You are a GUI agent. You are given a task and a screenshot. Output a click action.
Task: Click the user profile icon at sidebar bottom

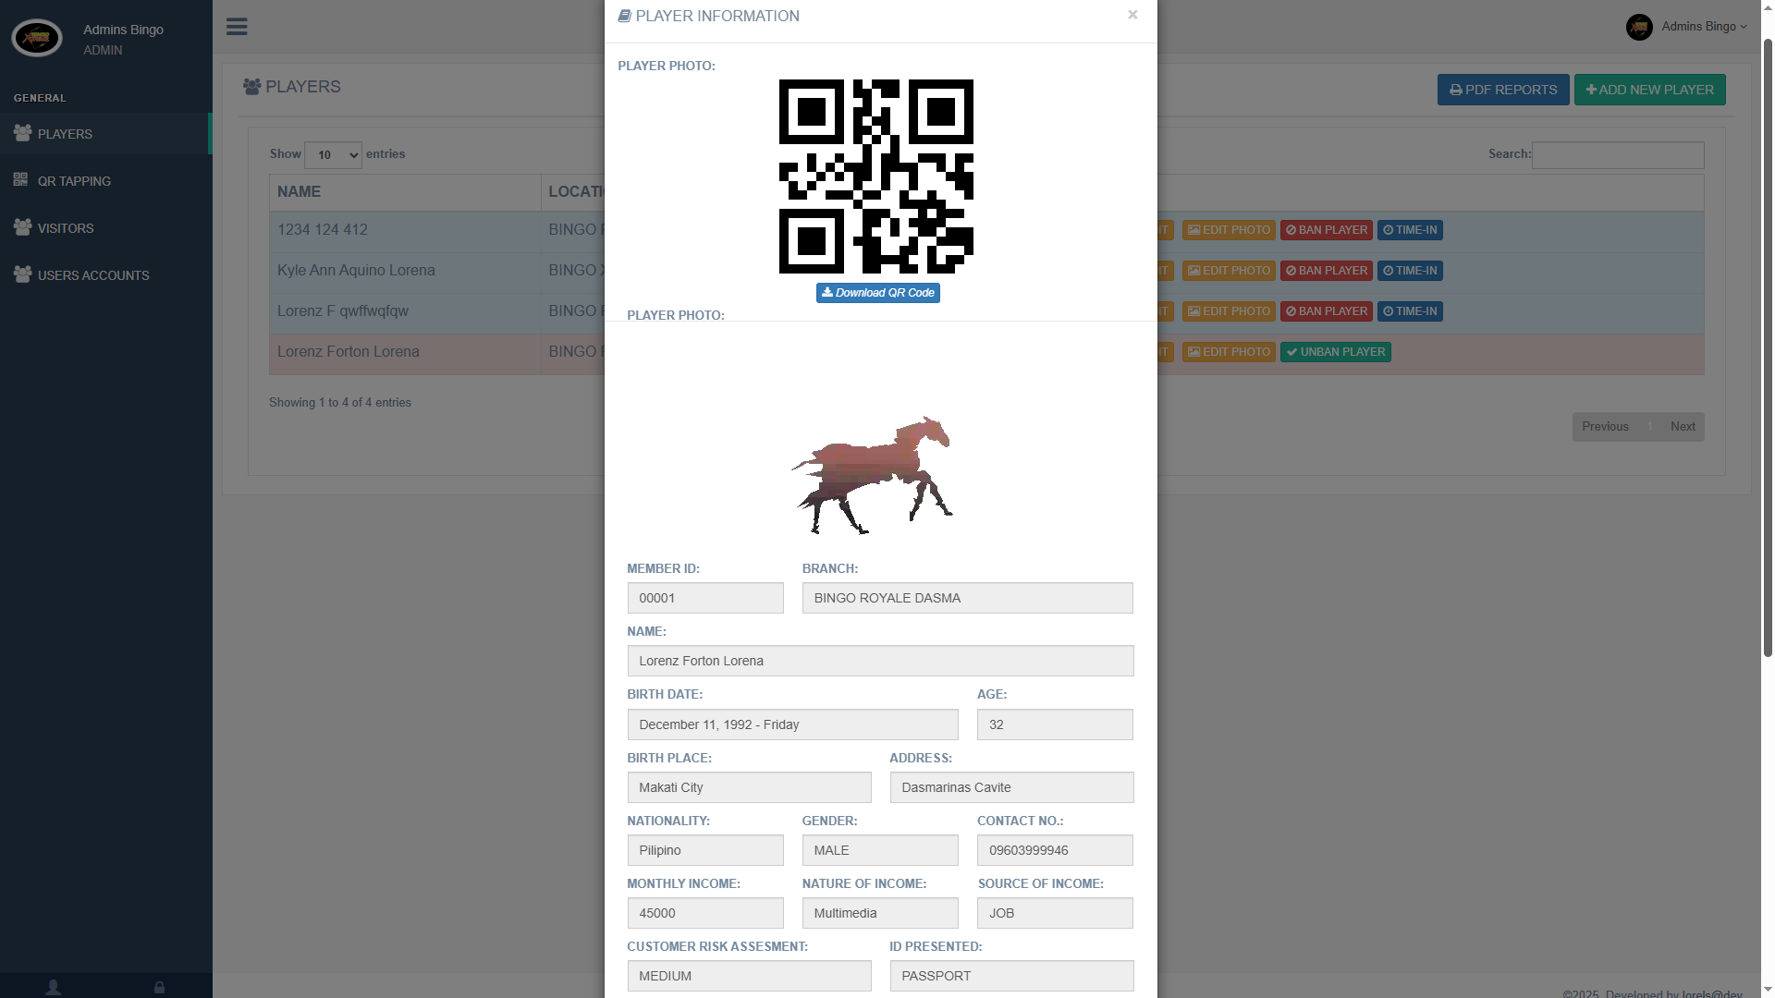tap(54, 987)
